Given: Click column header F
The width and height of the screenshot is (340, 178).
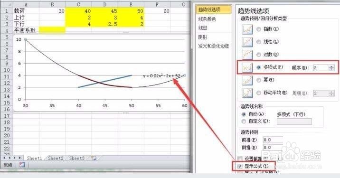Looking at the screenshot, I should tap(157, 5).
